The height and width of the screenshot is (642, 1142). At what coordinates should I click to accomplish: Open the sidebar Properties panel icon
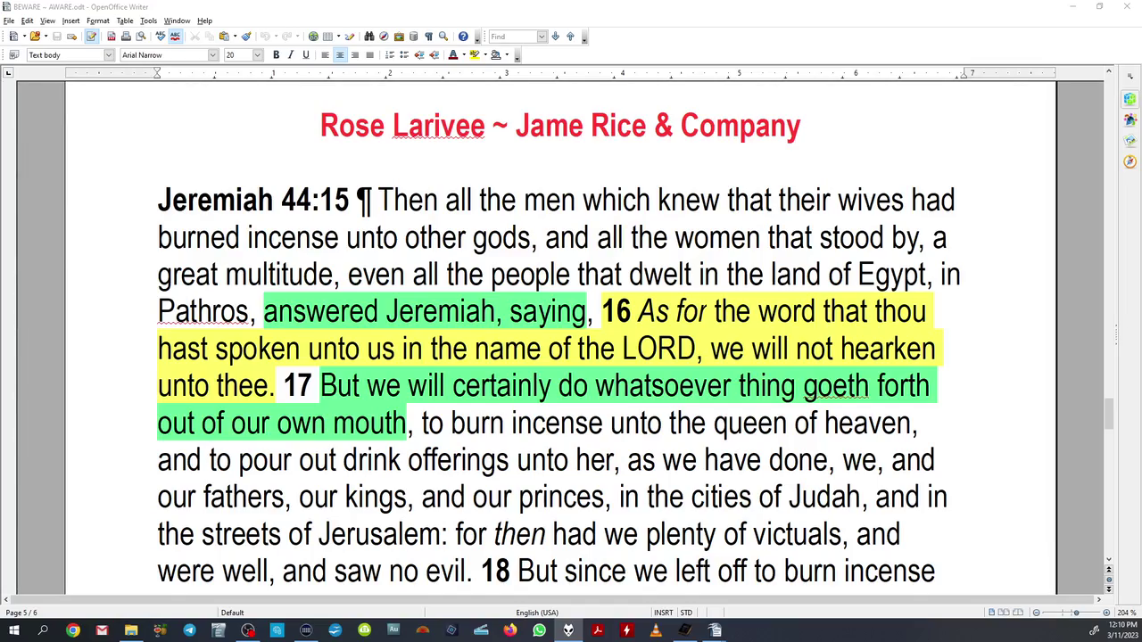1130,99
